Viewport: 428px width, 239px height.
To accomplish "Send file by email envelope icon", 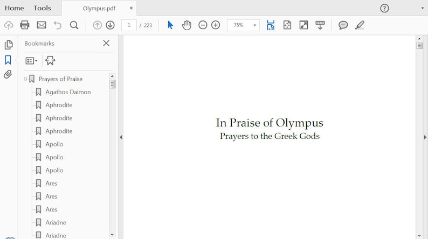I will click(42, 25).
